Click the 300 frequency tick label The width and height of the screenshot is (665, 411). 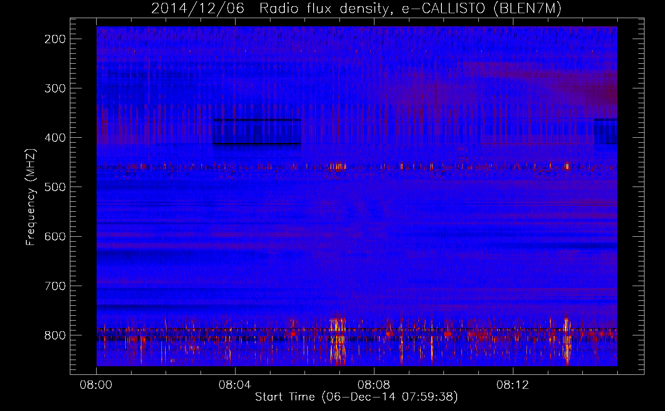coord(55,88)
